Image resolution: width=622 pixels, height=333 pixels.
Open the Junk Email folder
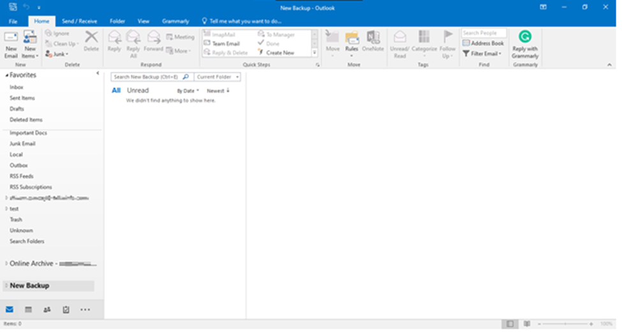[22, 144]
